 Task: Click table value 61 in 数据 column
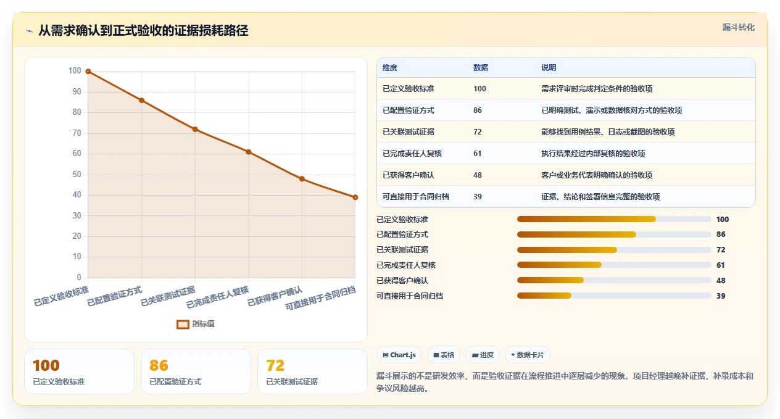tap(478, 154)
